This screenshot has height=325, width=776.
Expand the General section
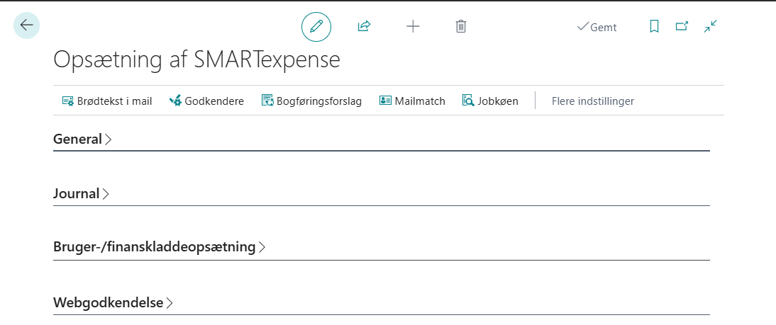78,139
